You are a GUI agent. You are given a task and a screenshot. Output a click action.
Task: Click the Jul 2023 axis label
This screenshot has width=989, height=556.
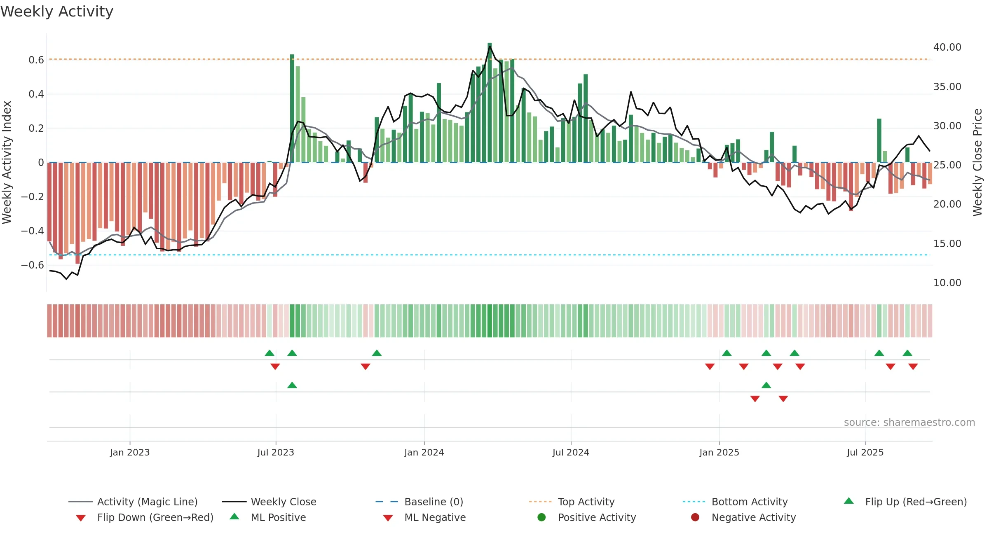(276, 453)
